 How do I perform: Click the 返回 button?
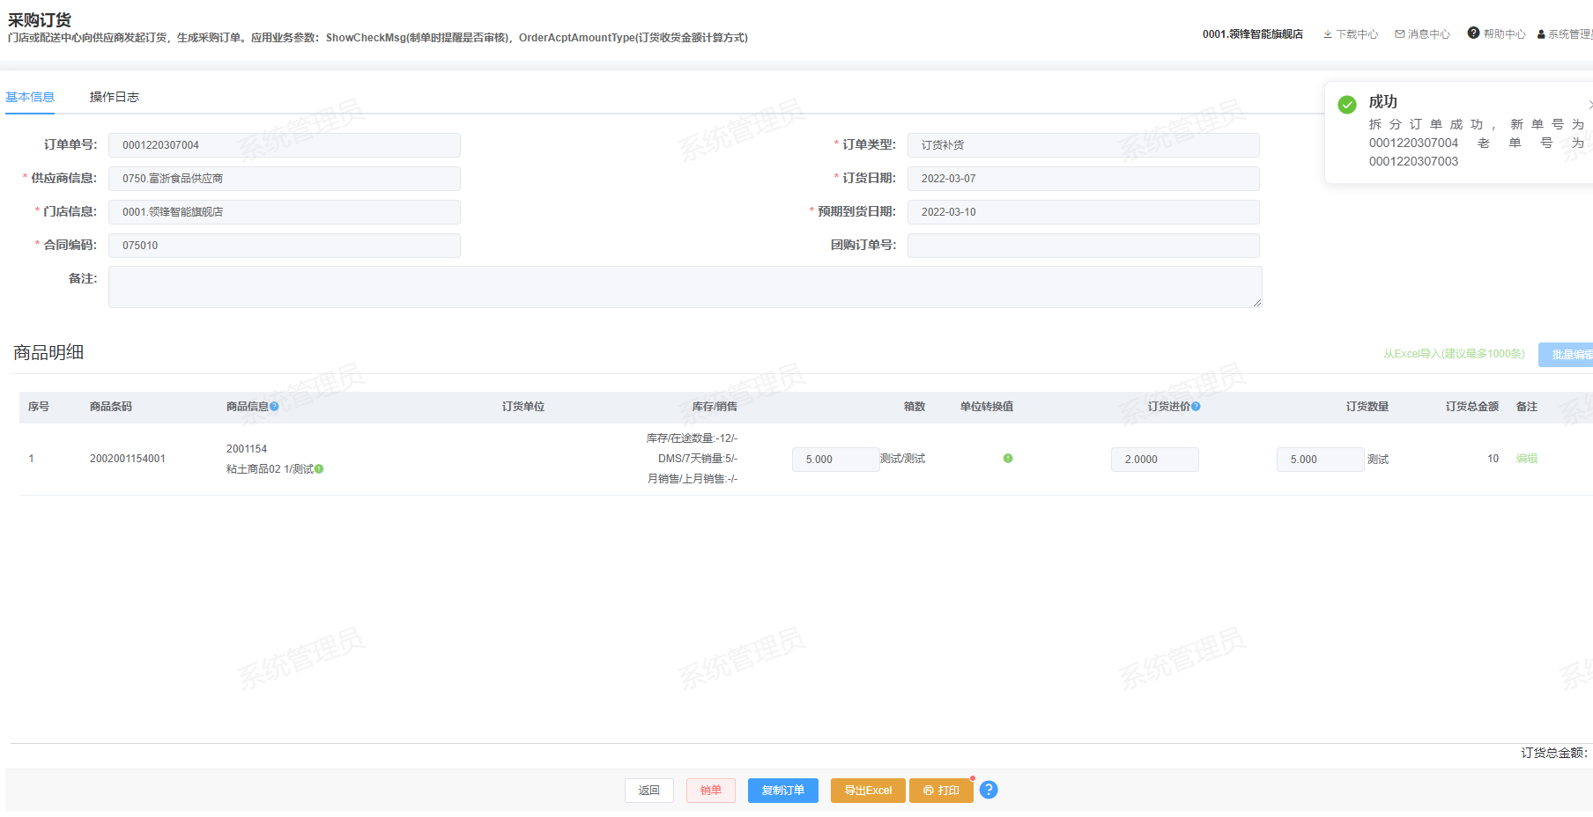click(649, 791)
